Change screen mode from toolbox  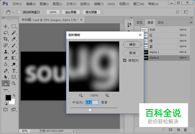14,109
